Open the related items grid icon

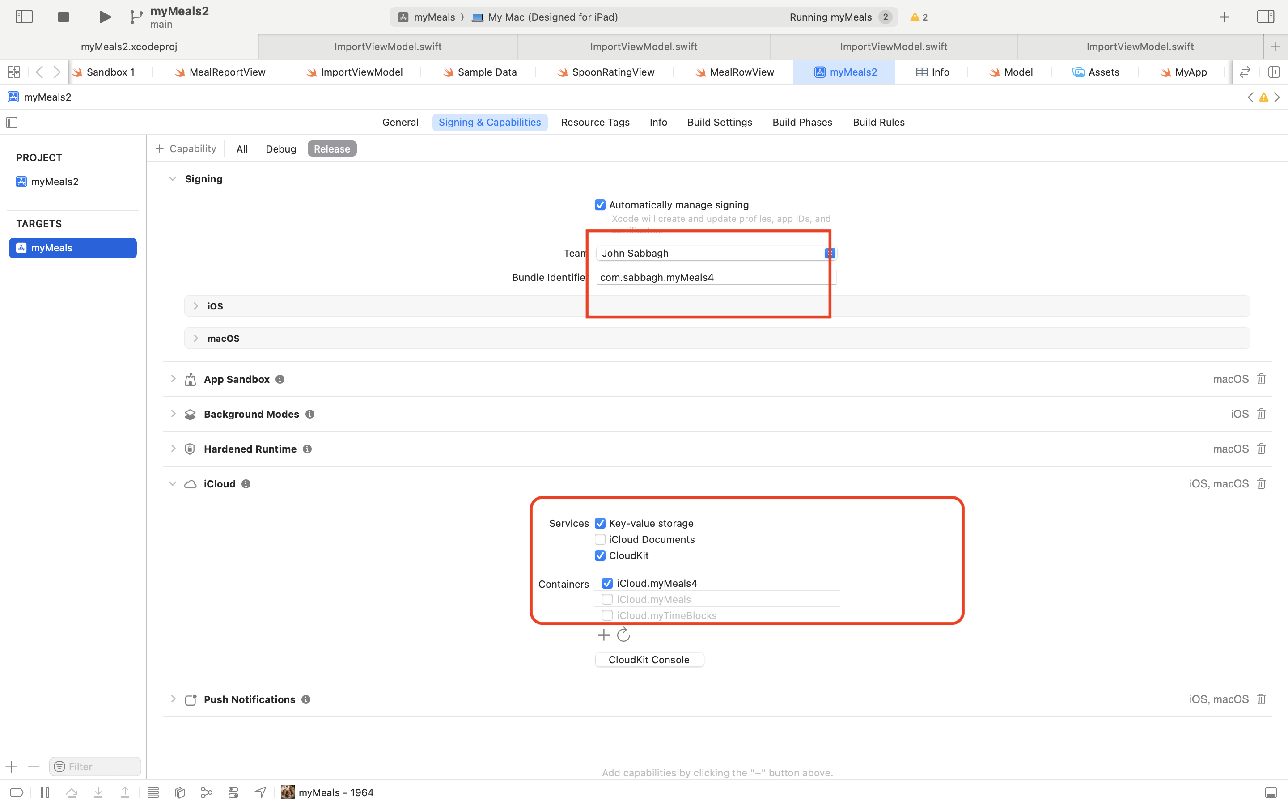14,72
